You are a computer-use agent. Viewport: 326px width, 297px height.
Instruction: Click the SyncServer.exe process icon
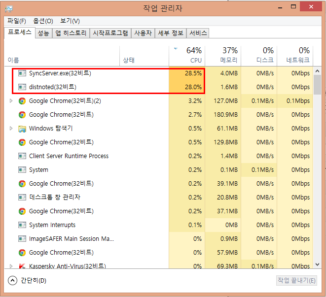(x=22, y=73)
